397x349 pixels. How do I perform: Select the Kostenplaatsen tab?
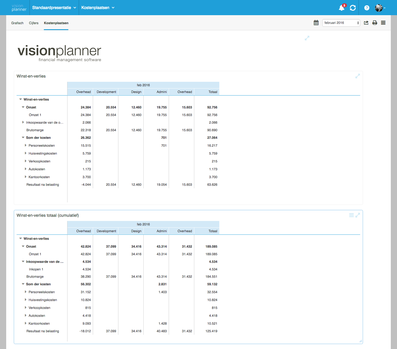point(56,23)
